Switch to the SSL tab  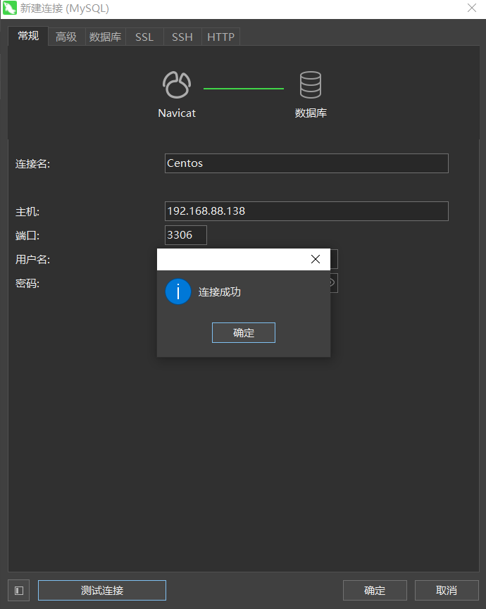point(144,37)
